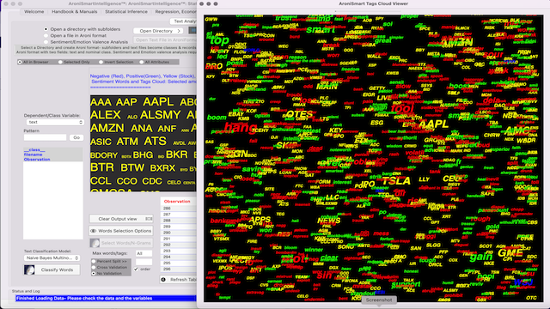
Task: Click the eye icon on Words Selection Options
Action: [x=94, y=231]
